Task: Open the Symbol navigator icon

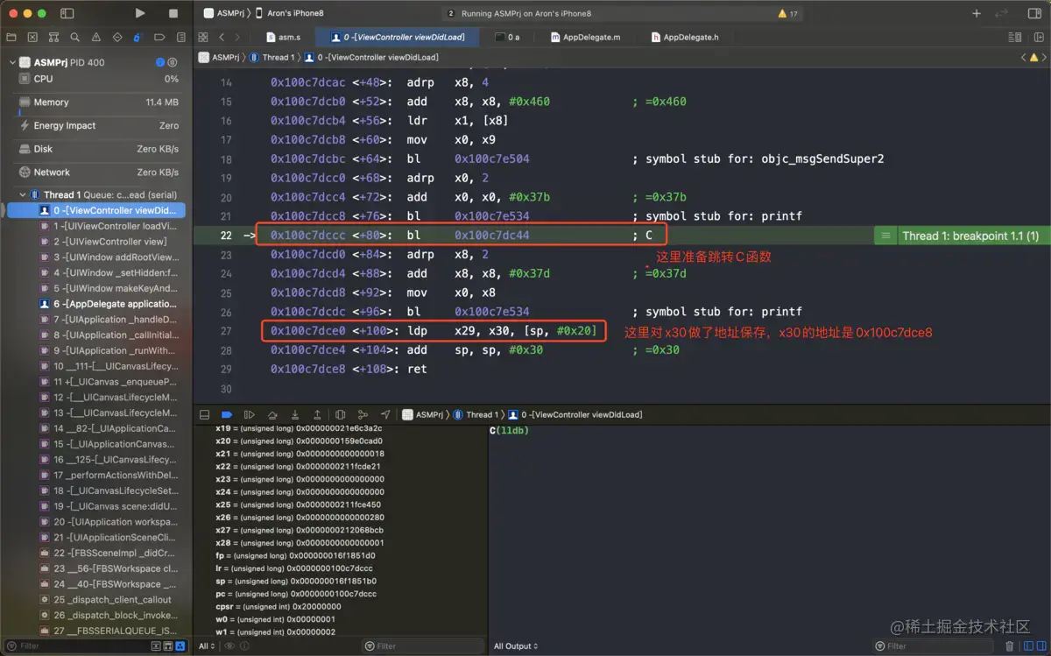Action: point(53,38)
